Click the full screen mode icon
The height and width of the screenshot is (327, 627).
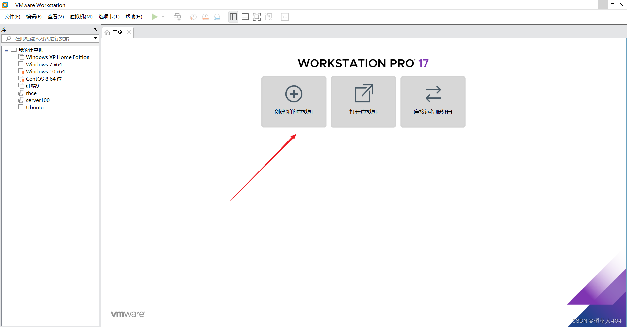(x=257, y=17)
